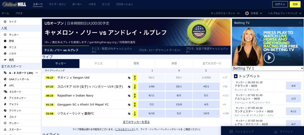Open the William Hill logo home link

pos(14,4)
